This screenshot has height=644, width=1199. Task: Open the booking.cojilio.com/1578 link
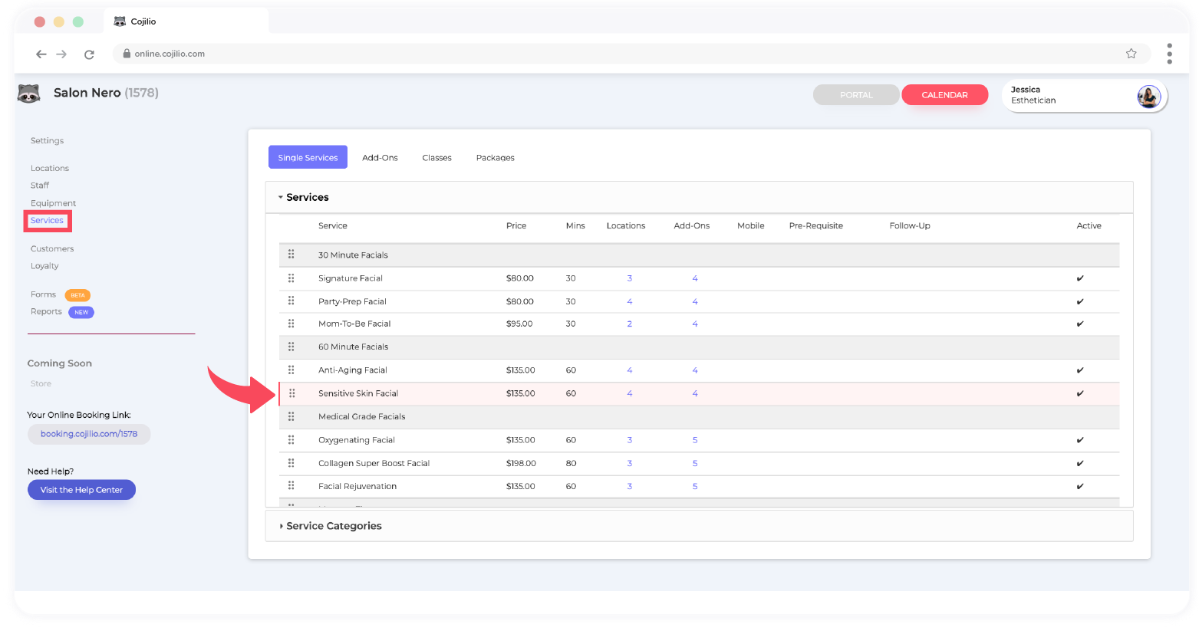point(89,434)
